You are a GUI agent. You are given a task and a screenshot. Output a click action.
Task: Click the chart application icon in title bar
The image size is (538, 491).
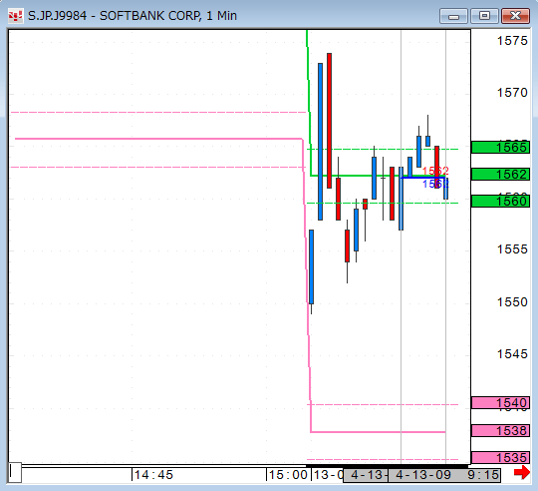coord(15,16)
